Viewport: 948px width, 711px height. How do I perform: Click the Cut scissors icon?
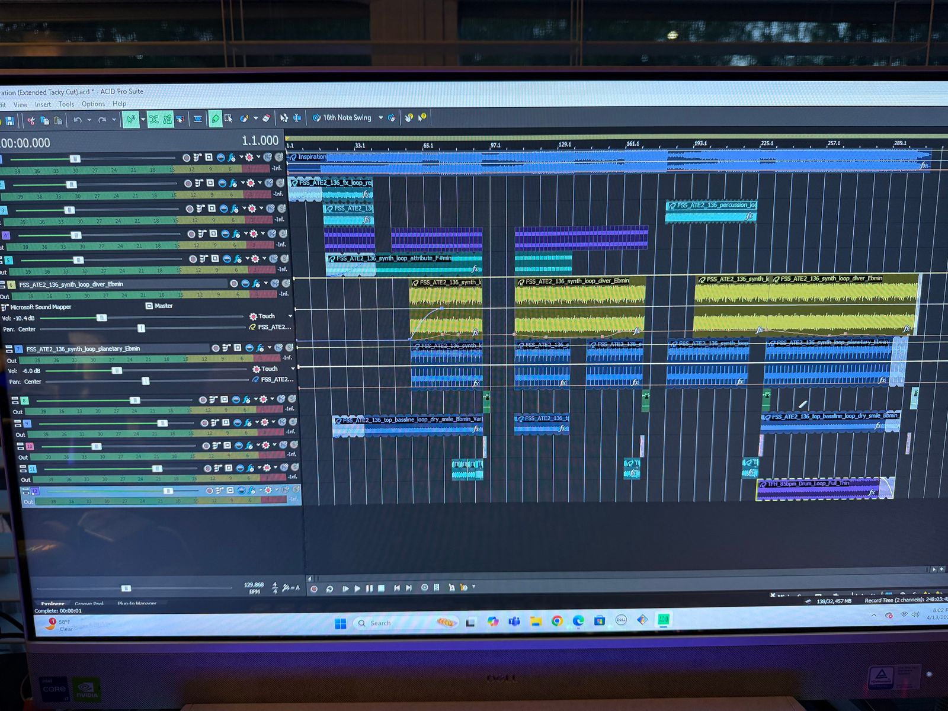(x=30, y=120)
